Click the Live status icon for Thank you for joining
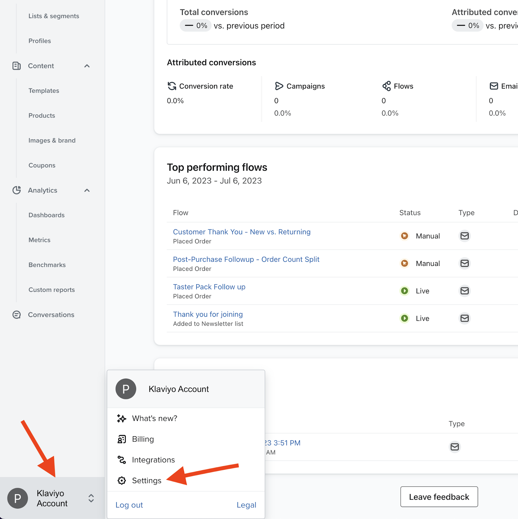Viewport: 518px width, 519px height. click(x=405, y=318)
